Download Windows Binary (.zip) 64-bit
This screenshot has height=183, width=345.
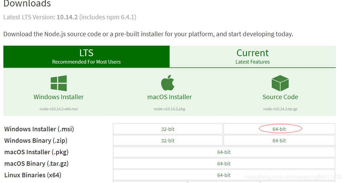coord(279,141)
